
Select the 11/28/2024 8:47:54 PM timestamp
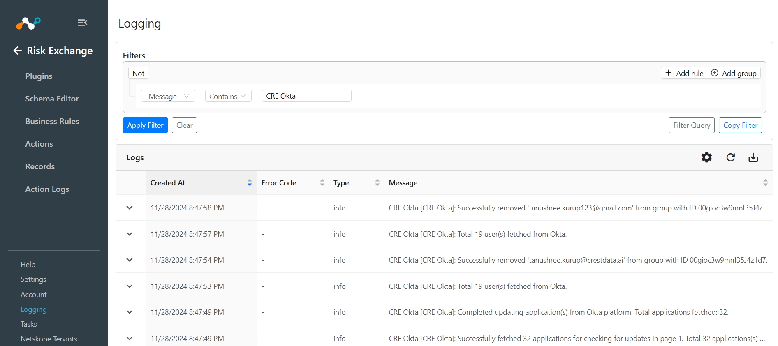coord(187,260)
